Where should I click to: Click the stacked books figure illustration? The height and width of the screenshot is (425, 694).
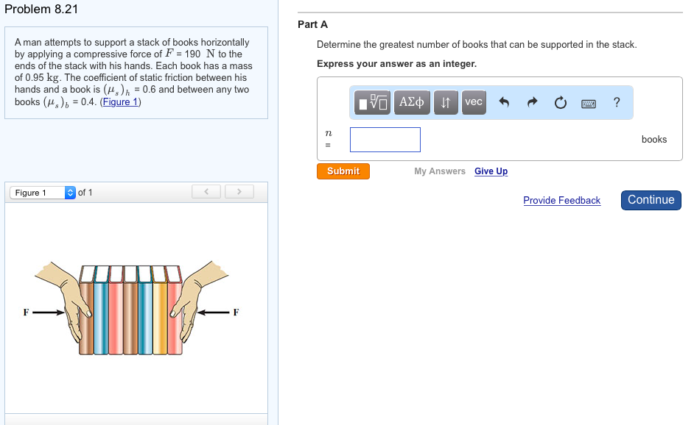point(133,309)
